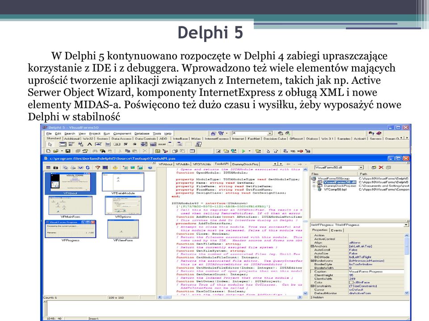429x321 pixels.
Task: Expand the Anchors property
Action: [312, 246]
